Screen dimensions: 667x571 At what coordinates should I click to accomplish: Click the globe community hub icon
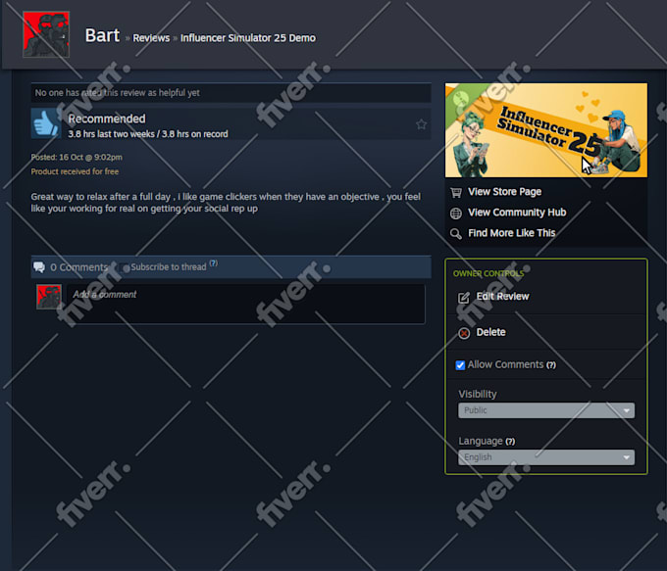pyautogui.click(x=455, y=214)
